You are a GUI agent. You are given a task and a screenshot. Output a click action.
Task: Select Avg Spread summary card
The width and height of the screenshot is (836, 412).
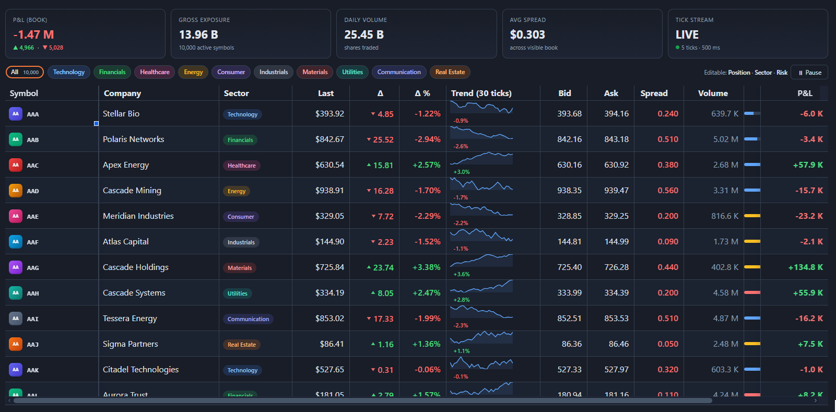pos(582,33)
